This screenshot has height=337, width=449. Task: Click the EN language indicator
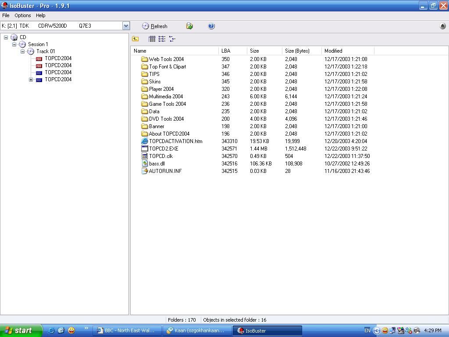click(367, 330)
